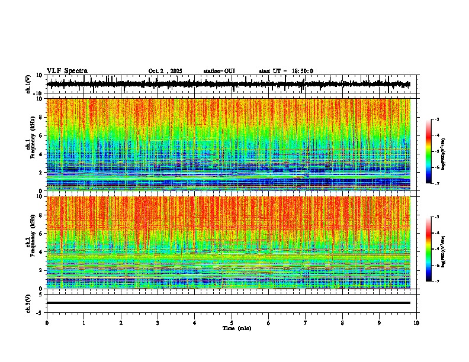Select the "start UT = 18:50: 0" text

click(286, 71)
